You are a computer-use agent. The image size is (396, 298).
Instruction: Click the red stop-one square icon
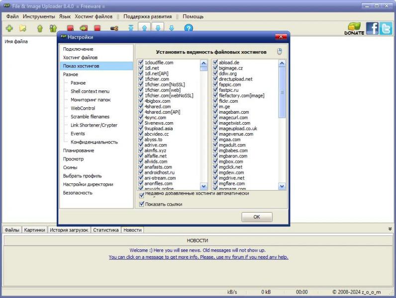(71, 28)
